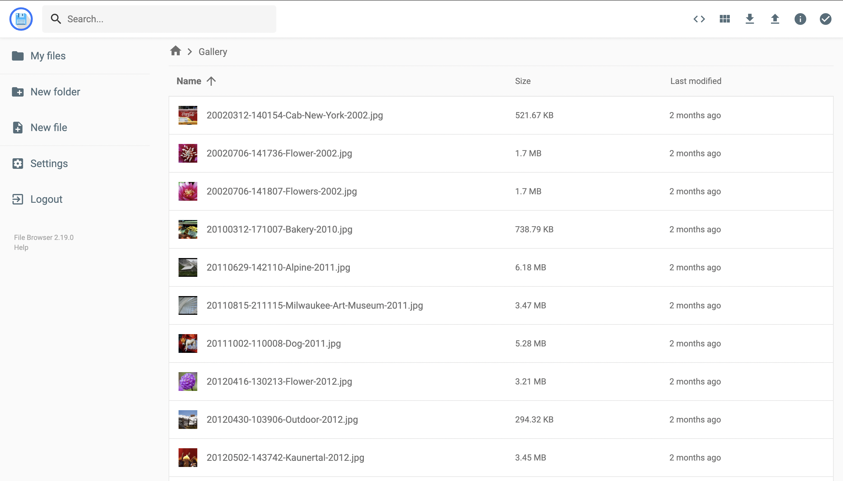Click the File Browser floppy disk logo
The width and height of the screenshot is (843, 481).
(x=21, y=19)
